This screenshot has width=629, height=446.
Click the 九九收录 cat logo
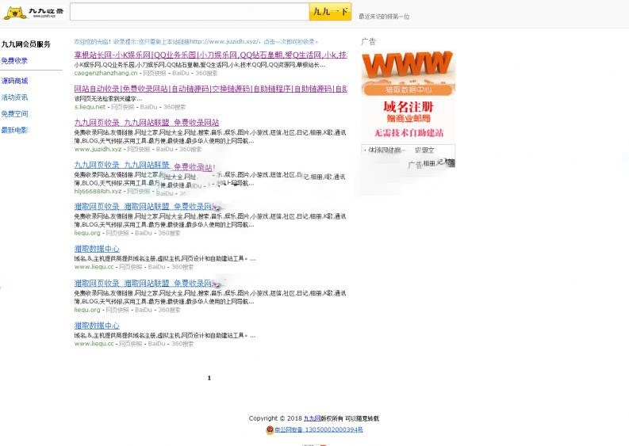click(33, 13)
